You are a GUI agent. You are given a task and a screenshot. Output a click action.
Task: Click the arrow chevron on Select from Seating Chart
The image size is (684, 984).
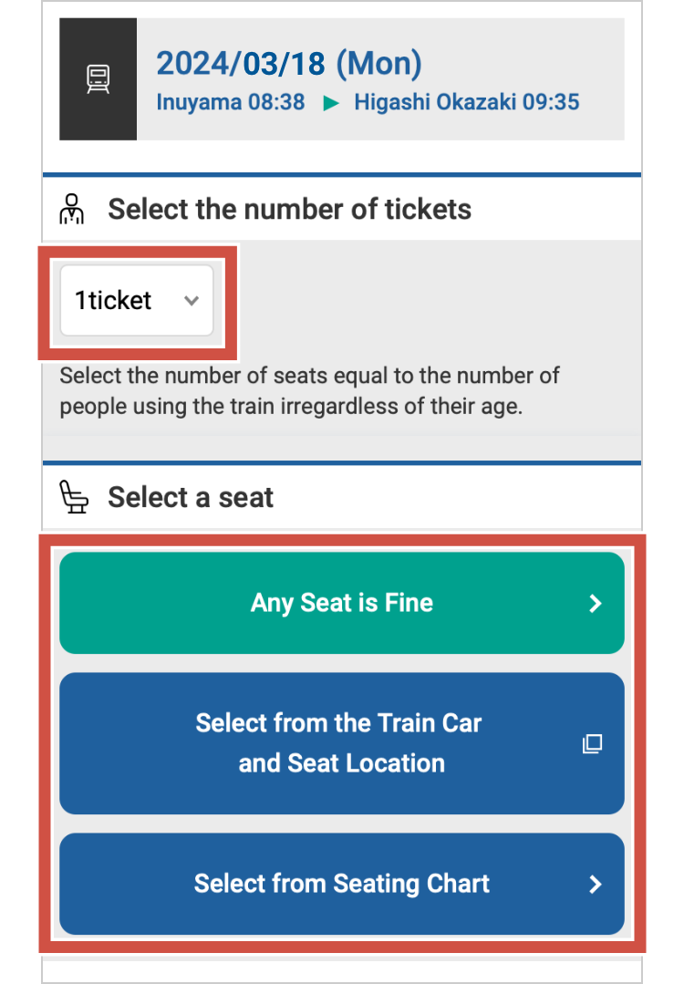(596, 884)
